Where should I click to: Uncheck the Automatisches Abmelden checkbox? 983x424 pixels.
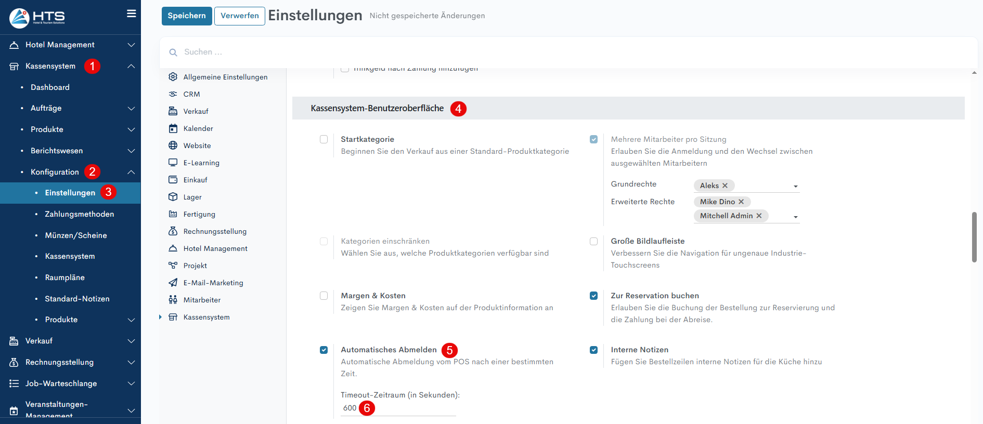[324, 350]
